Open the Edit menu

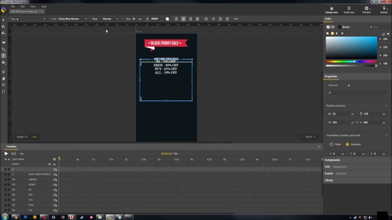coord(22,7)
